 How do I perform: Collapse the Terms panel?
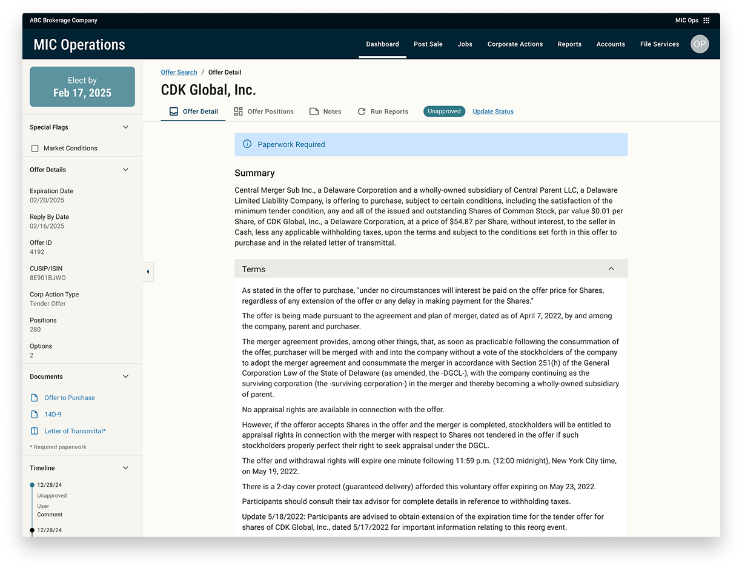(611, 269)
